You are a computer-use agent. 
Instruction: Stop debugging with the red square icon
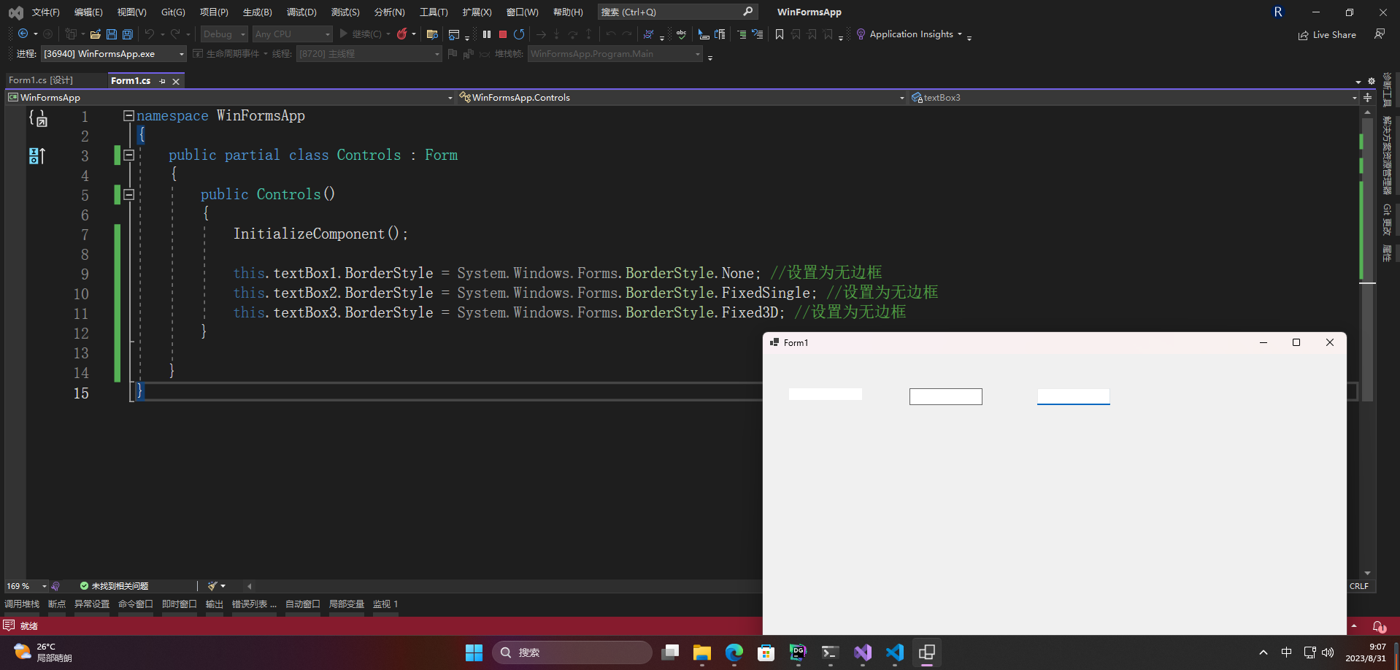click(503, 34)
